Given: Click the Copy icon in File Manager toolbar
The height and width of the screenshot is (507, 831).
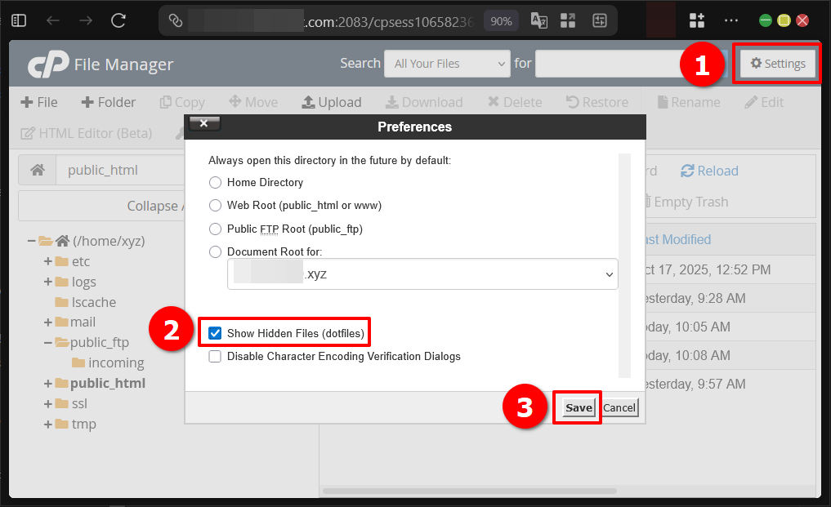Looking at the screenshot, I should click(181, 102).
